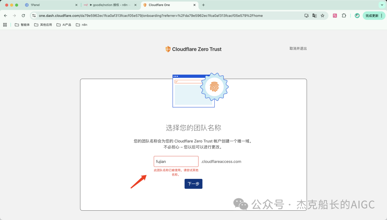387x220 pixels.
Task: Close the Cloudflare One tab
Action: pos(195,5)
